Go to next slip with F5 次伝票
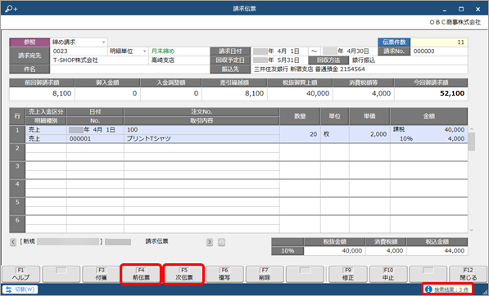Screen dimensions: 489x296 [184, 274]
